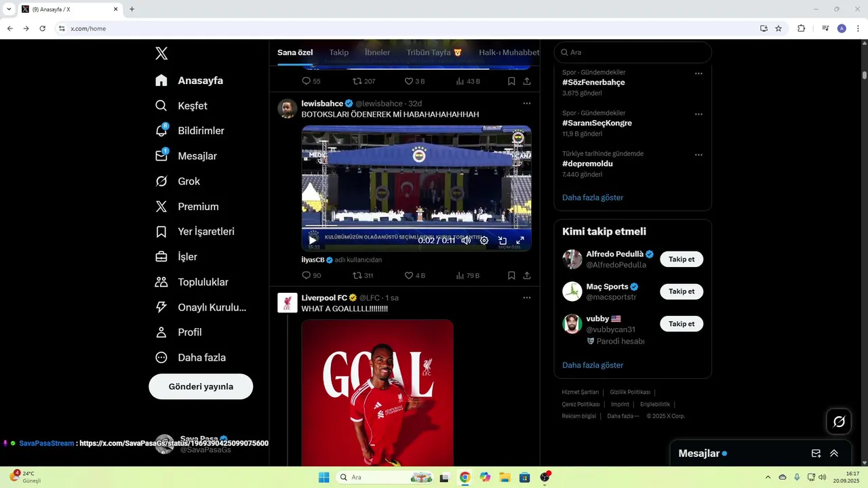Compose new message in Mesajlar drawer
868x488 pixels.
(x=816, y=453)
